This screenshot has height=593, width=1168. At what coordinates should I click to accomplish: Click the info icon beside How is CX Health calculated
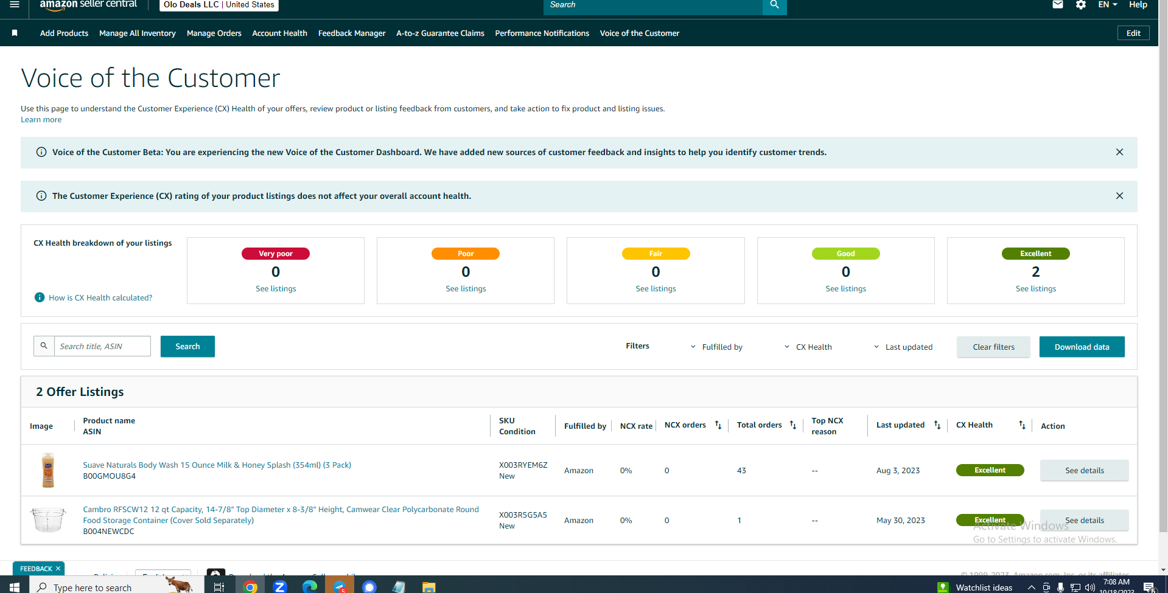(40, 297)
